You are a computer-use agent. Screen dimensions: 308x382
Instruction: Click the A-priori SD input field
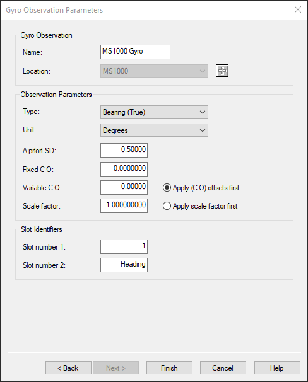pyautogui.click(x=124, y=150)
